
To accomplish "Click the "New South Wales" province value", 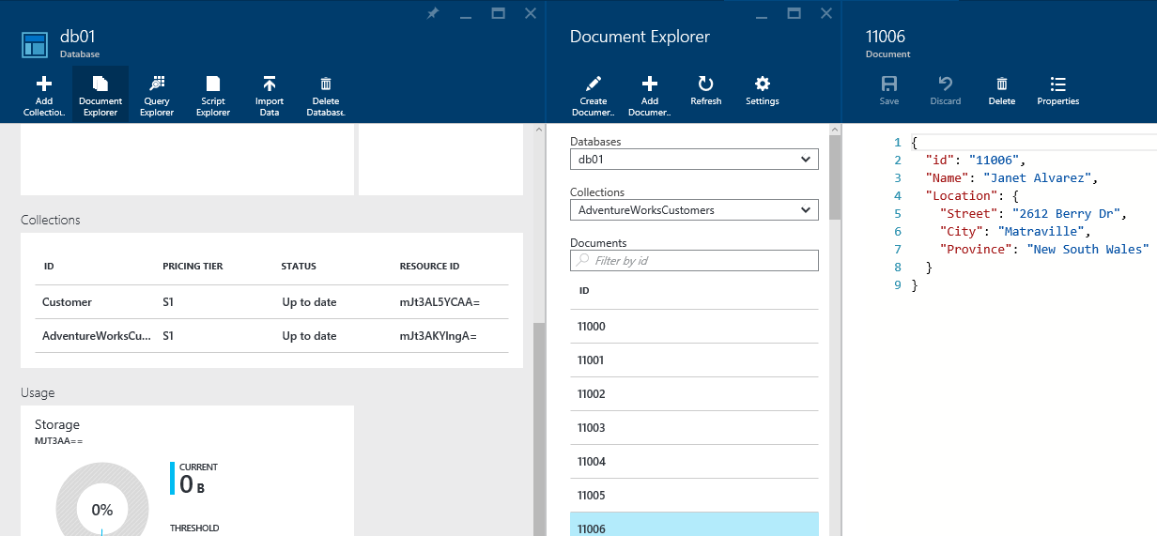I will (1088, 249).
